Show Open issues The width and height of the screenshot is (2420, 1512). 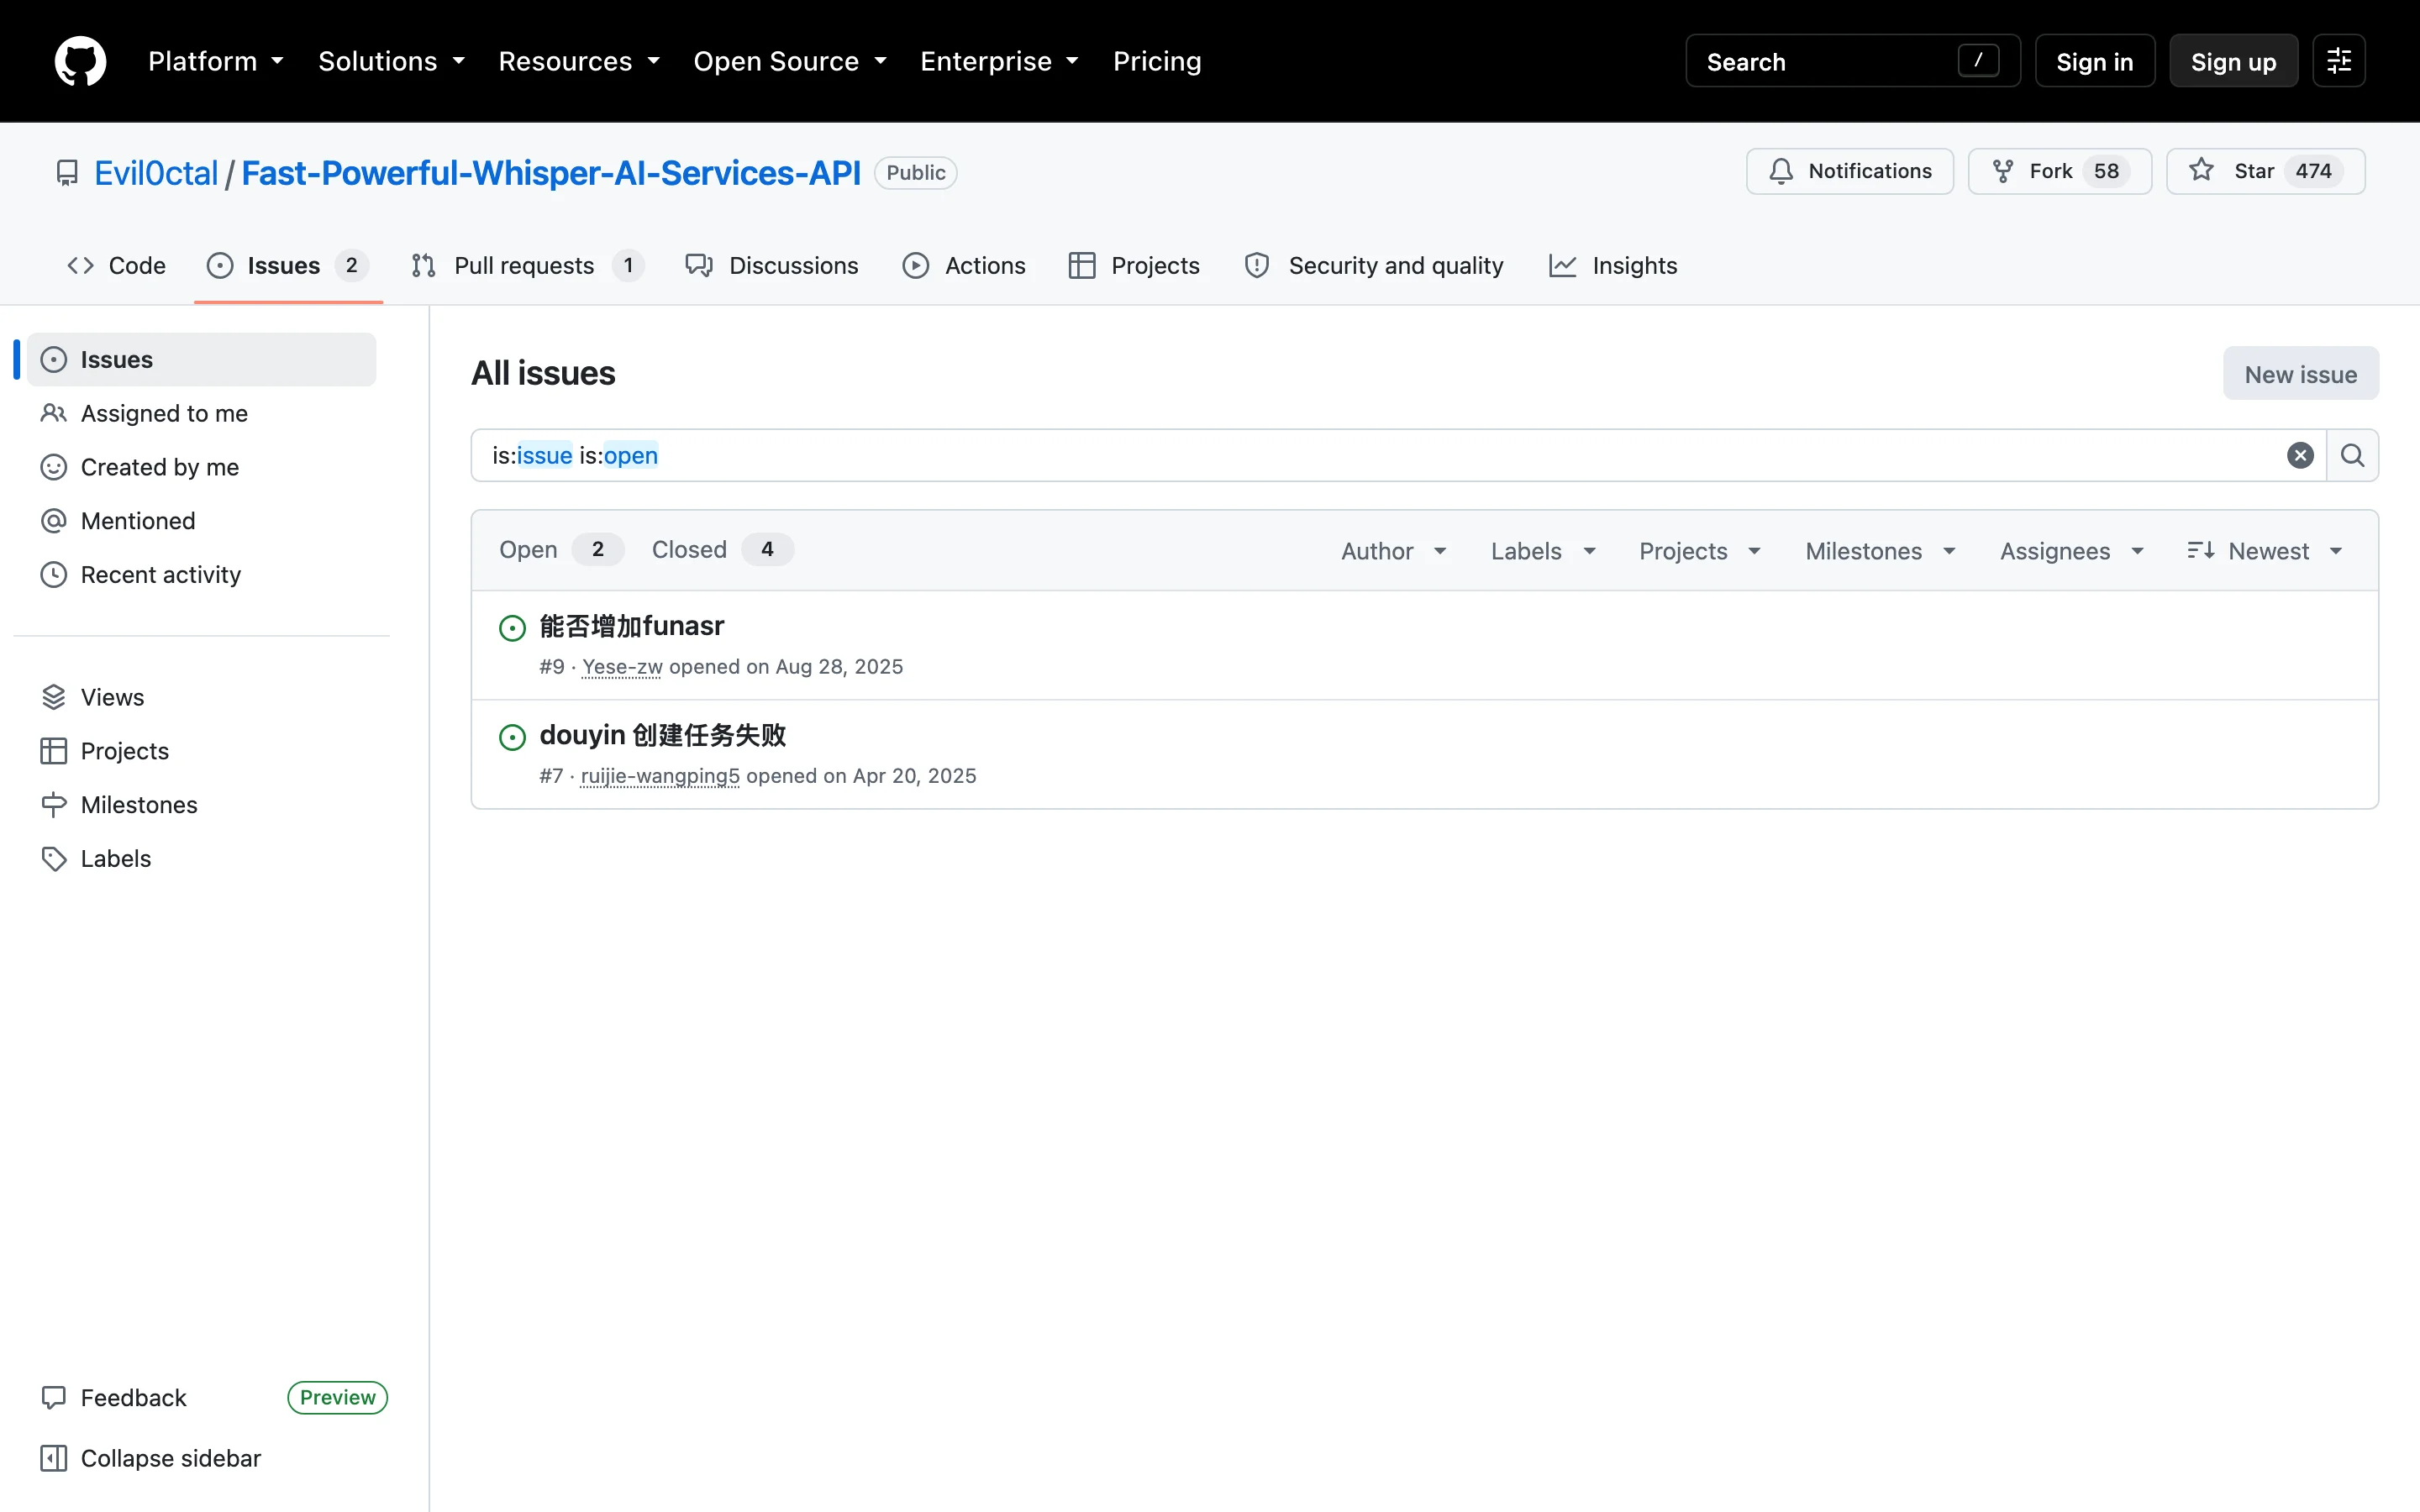tap(561, 549)
